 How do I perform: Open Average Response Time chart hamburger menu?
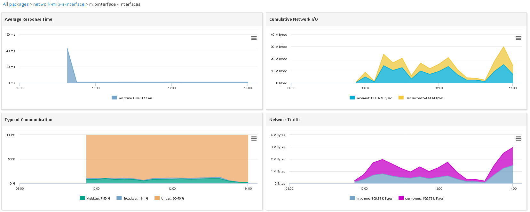click(254, 38)
